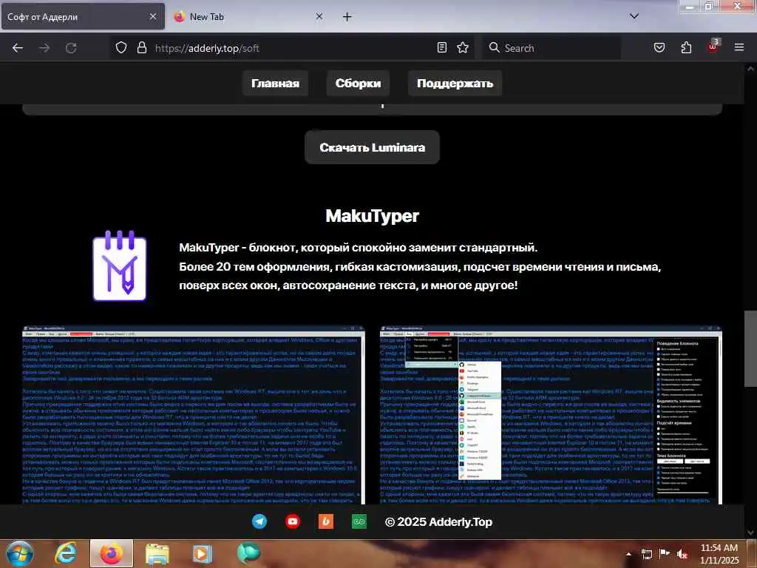Image resolution: width=757 pixels, height=568 pixels.
Task: Open the clock showing 11:54 AM
Action: pyautogui.click(x=719, y=554)
